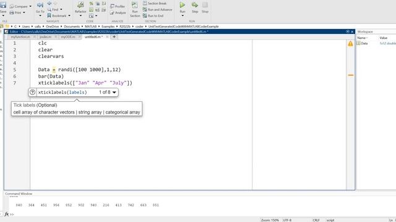This screenshot has width=396, height=222.
Task: Switch to the joules.m tab
Action: [45, 37]
